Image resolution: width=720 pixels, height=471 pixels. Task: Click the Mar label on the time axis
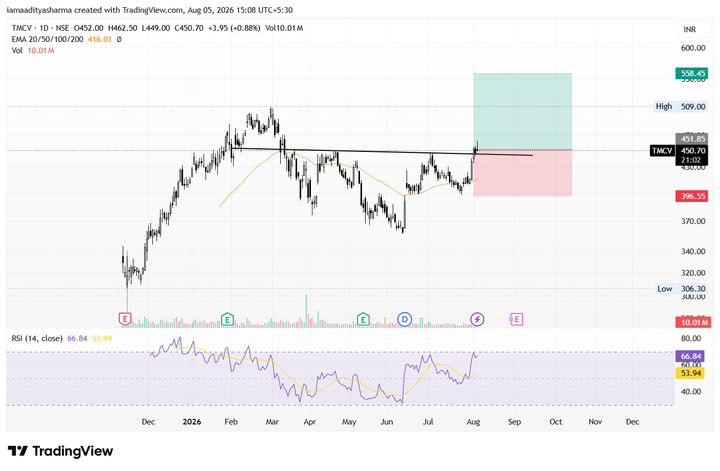point(273,422)
